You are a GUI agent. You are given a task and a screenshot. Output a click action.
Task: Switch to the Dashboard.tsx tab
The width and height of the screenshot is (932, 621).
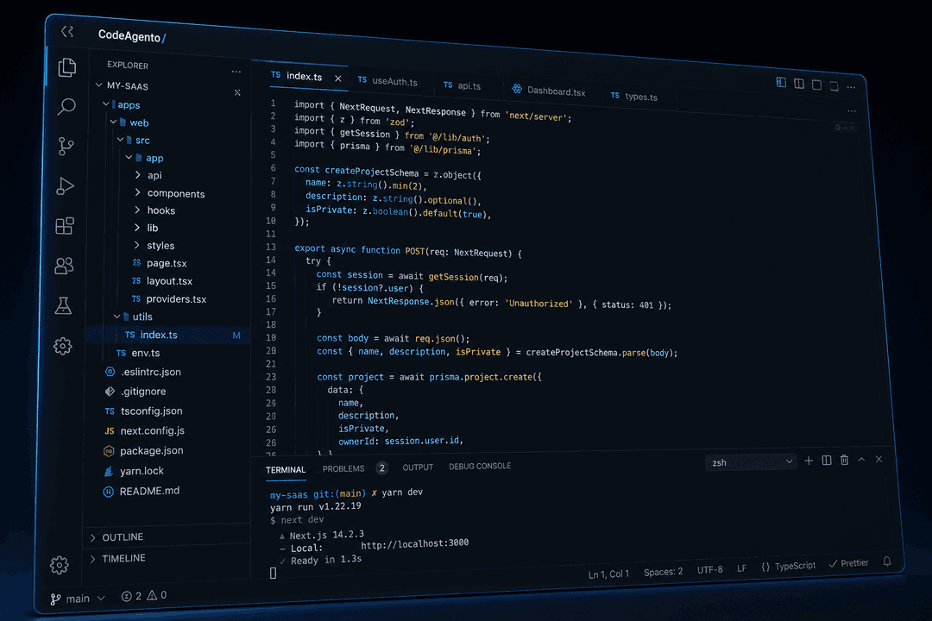click(549, 91)
